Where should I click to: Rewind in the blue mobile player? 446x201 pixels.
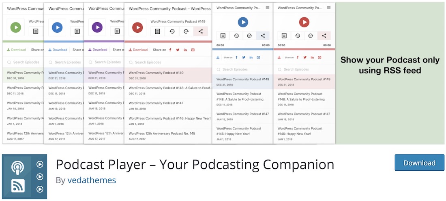(x=236, y=36)
